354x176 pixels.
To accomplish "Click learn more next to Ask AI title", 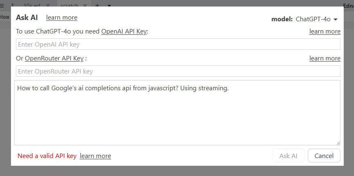I will tap(62, 18).
